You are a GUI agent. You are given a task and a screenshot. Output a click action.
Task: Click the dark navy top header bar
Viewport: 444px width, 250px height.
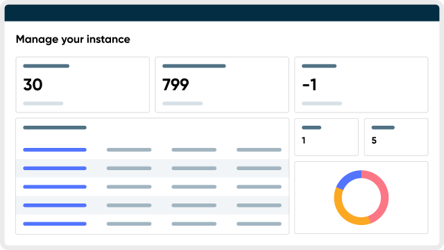point(222,12)
